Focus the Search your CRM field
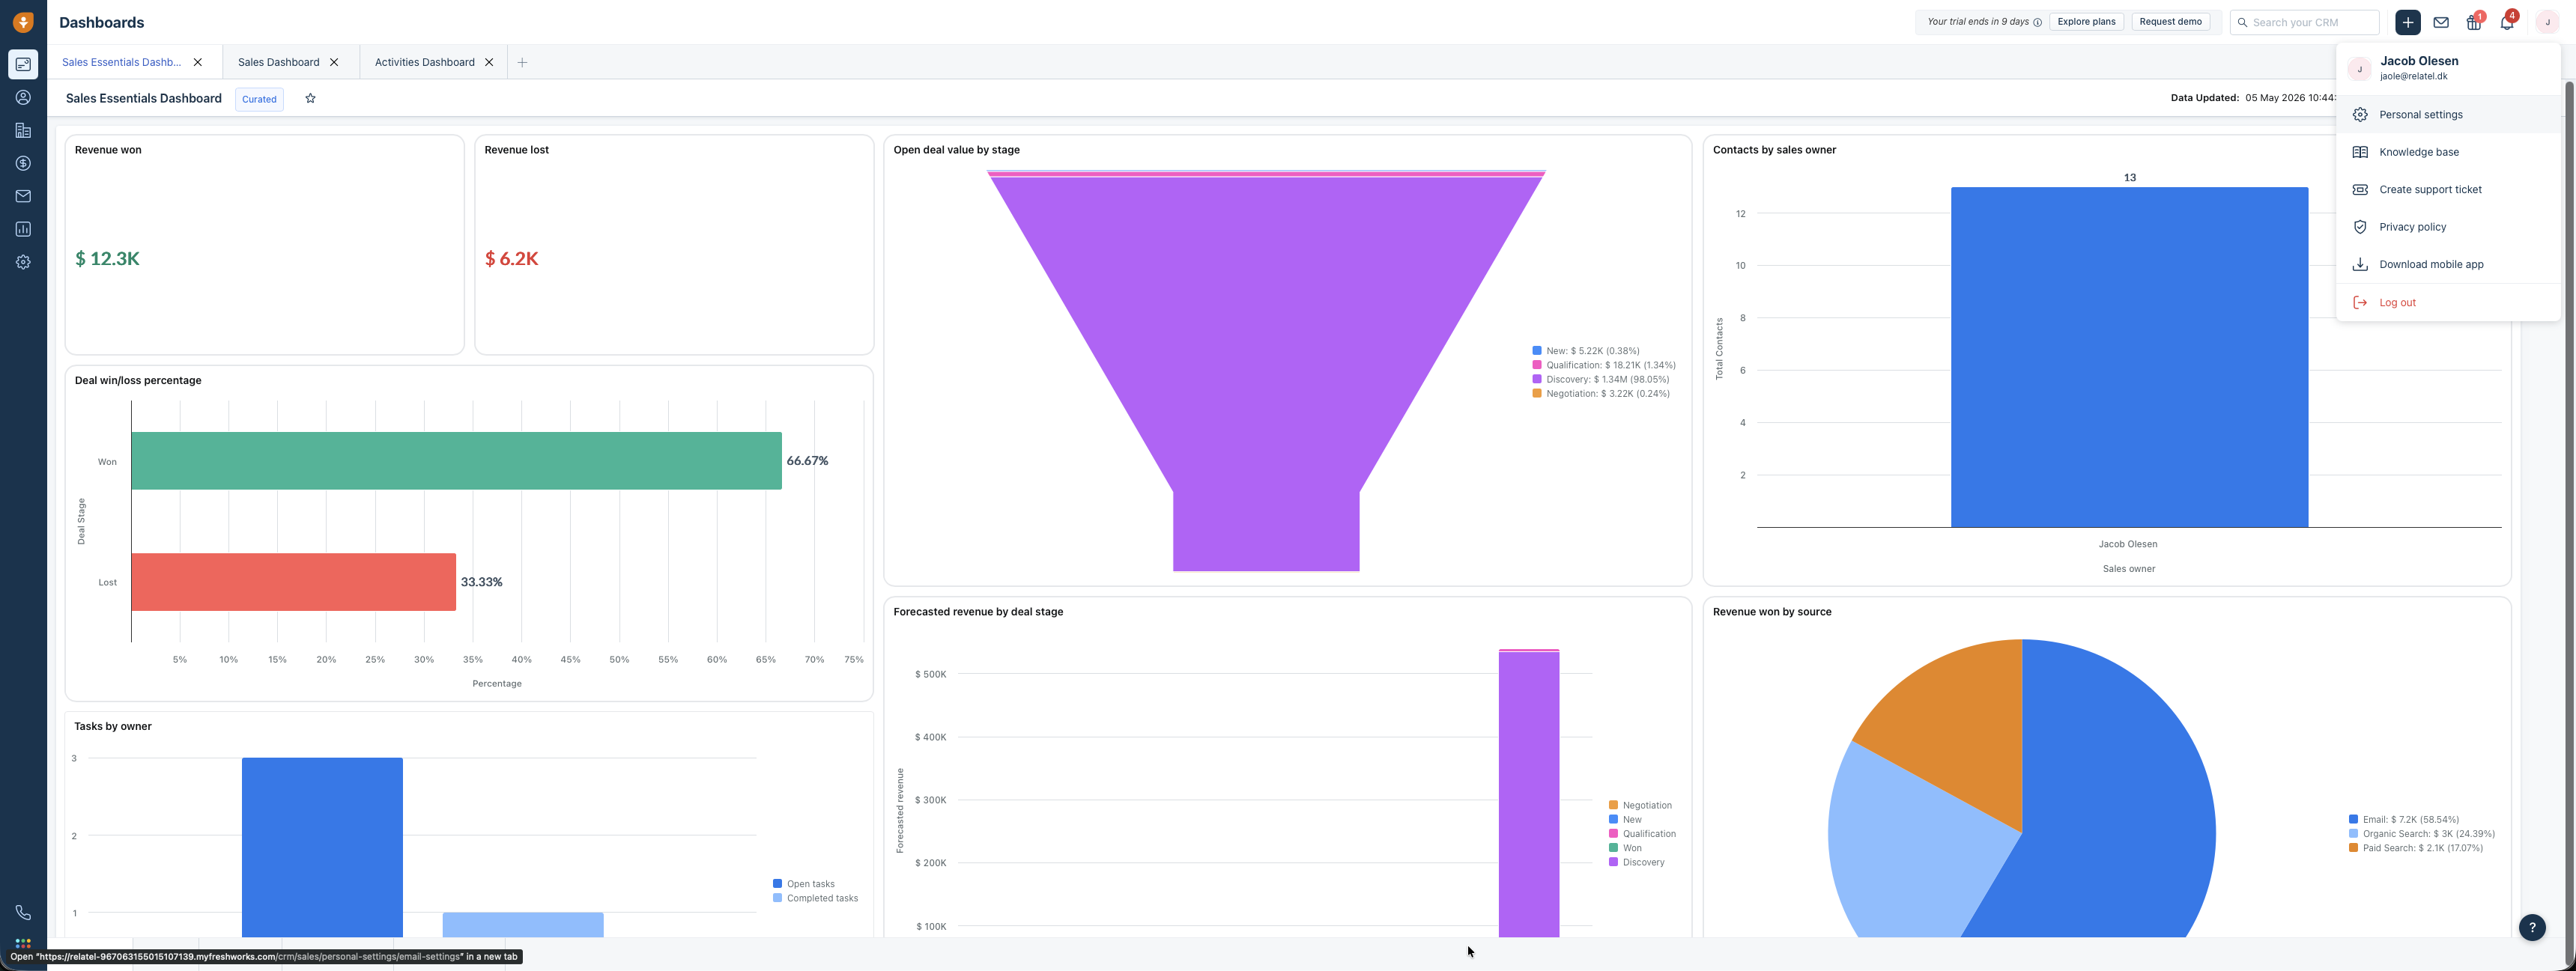The image size is (2576, 971). pyautogui.click(x=2304, y=22)
